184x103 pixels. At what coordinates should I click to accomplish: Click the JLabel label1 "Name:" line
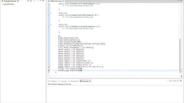click(x=74, y=61)
